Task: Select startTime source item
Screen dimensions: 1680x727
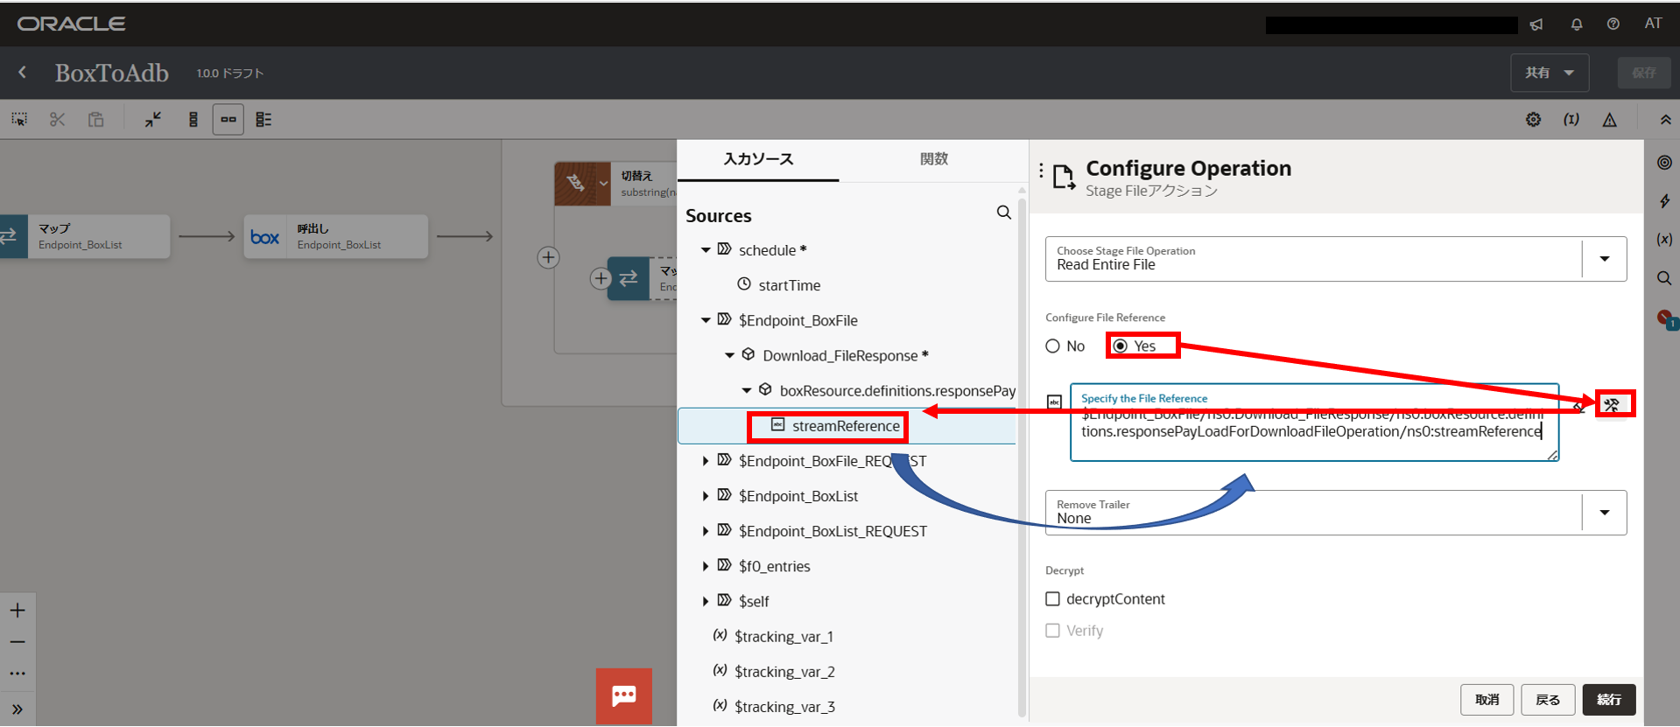Action: point(790,285)
